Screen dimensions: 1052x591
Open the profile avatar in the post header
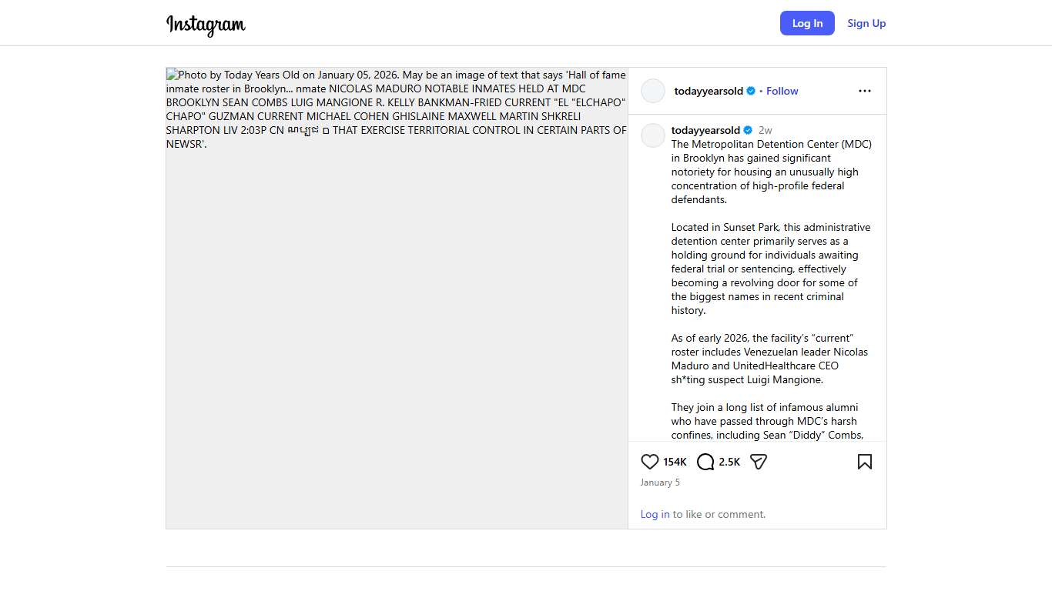pos(653,91)
